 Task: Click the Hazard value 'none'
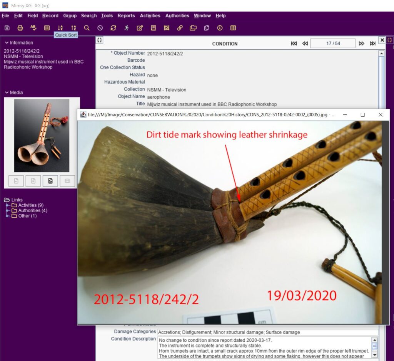click(152, 75)
